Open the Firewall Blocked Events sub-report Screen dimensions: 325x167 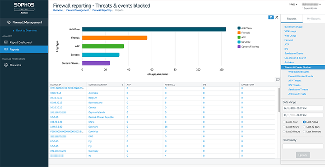[x=301, y=76]
